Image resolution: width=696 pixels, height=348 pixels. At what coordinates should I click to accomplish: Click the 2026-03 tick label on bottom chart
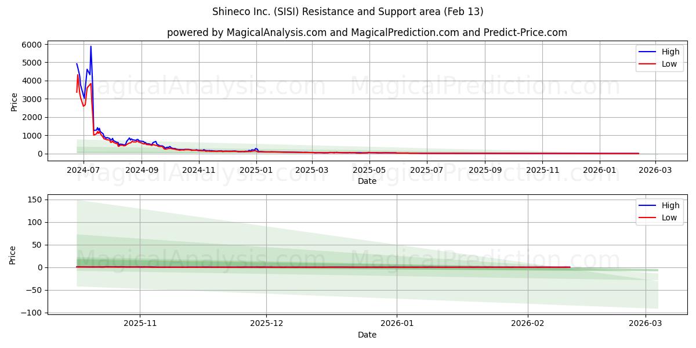pyautogui.click(x=646, y=324)
